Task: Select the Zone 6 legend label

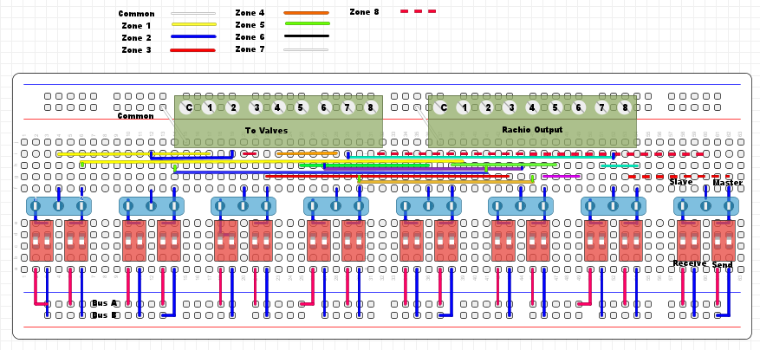Action: pos(250,37)
